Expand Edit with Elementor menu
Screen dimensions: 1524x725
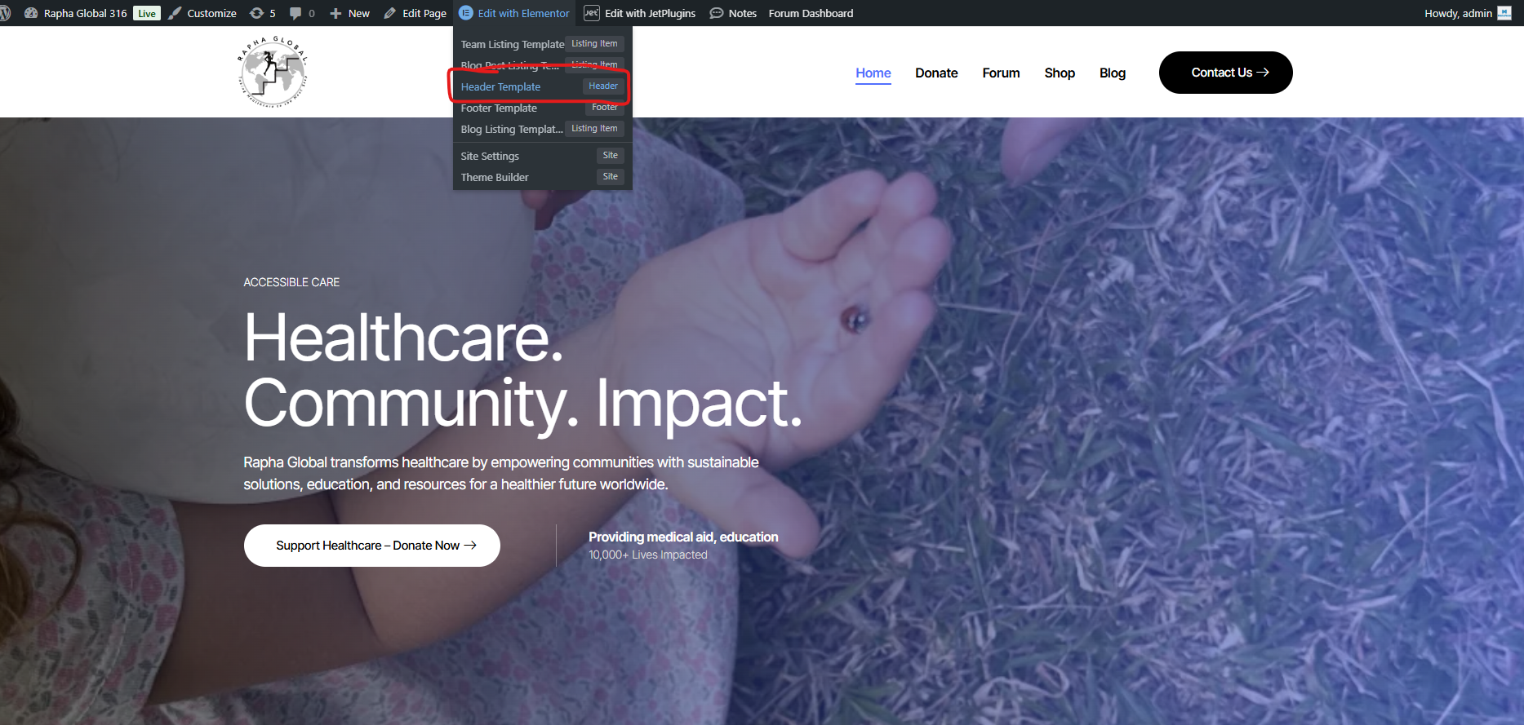click(x=514, y=13)
